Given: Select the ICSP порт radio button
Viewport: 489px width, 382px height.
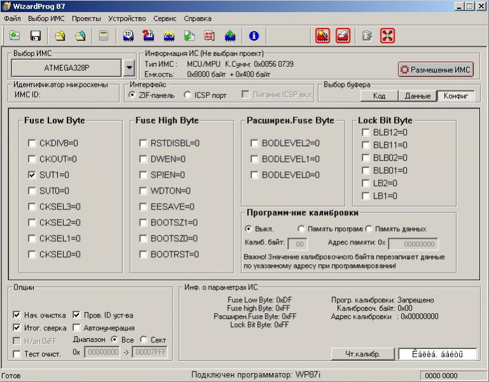Looking at the screenshot, I should pos(188,95).
